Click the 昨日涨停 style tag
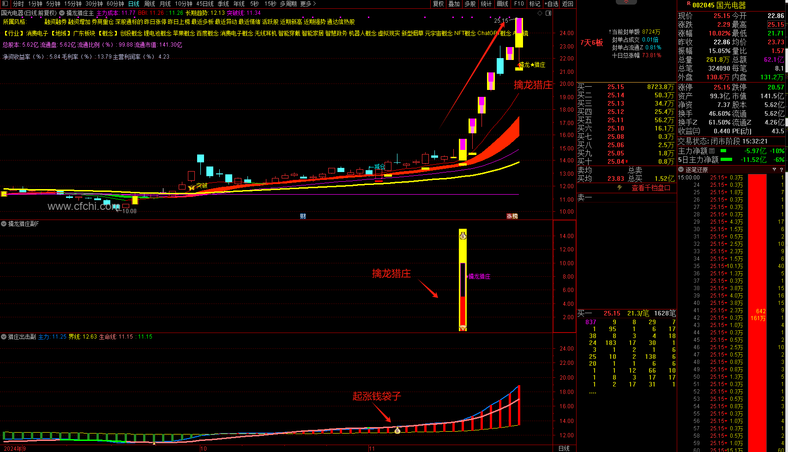The height and width of the screenshot is (452, 788). pyautogui.click(x=155, y=22)
